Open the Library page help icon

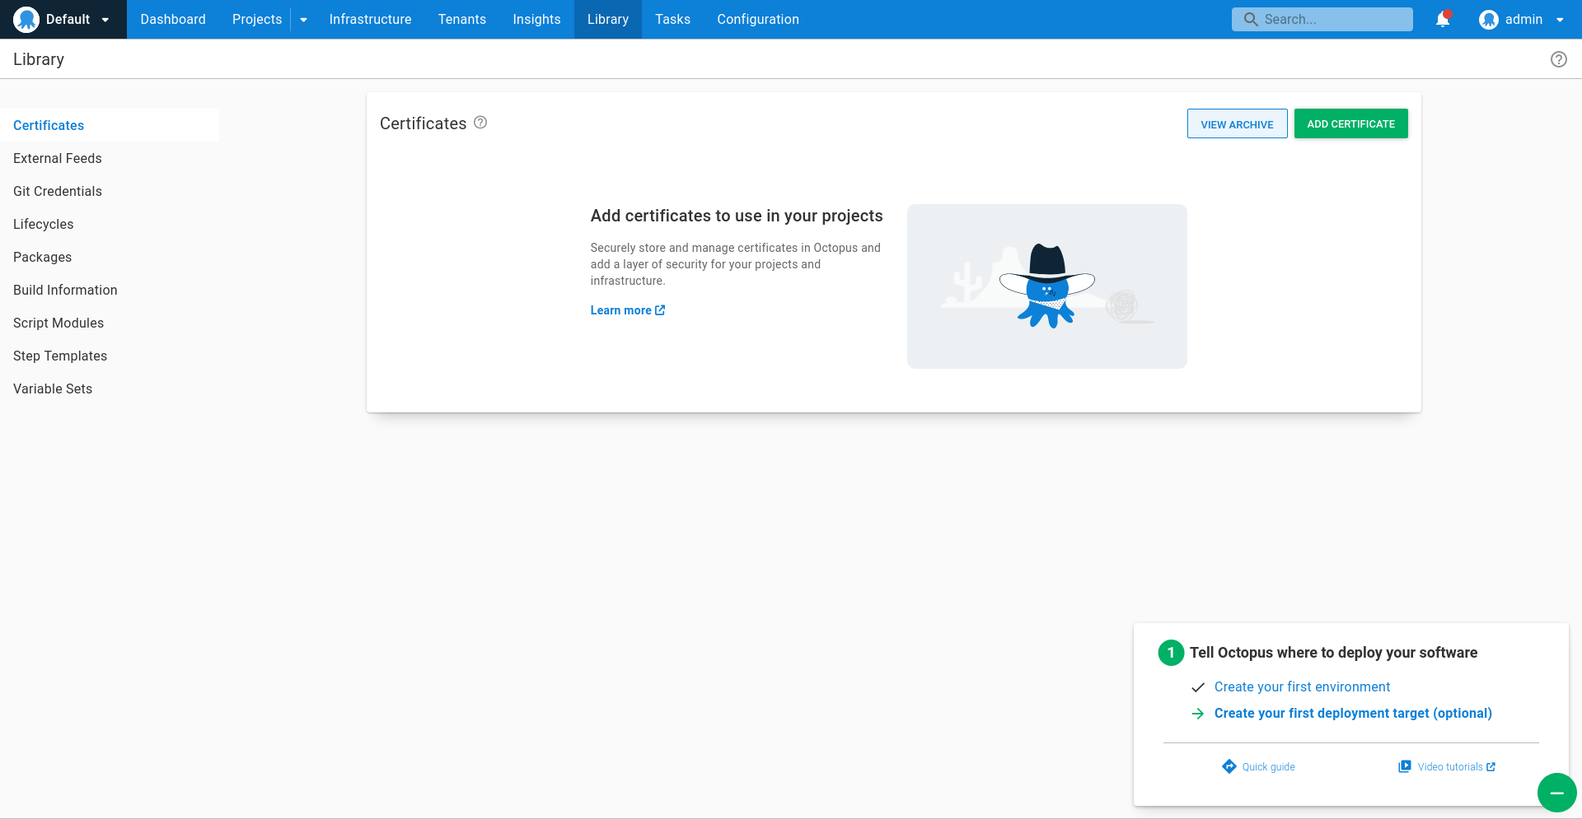(1558, 59)
